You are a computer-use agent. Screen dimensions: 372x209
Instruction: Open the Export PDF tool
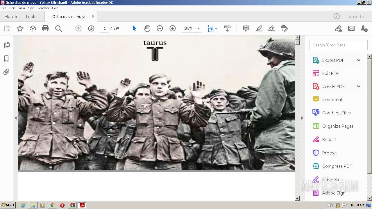click(333, 60)
